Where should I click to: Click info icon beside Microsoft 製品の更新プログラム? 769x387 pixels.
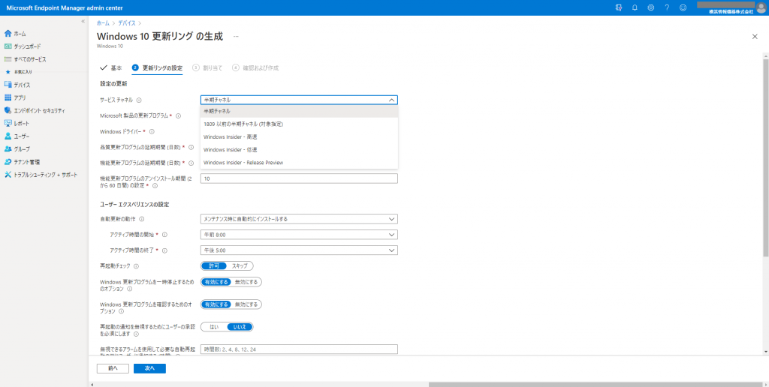point(179,115)
